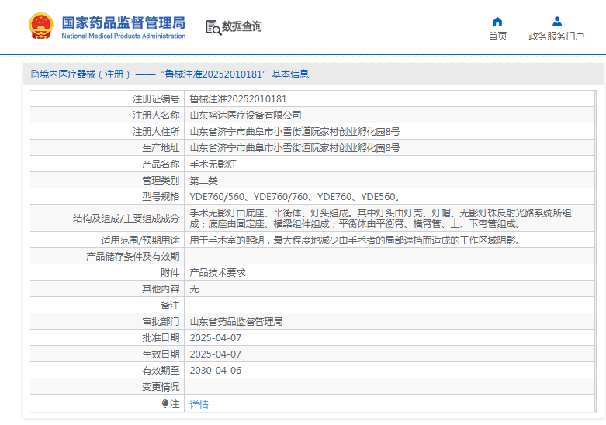Click registrant name 山东裕达医疗设备有限公司

[245, 115]
